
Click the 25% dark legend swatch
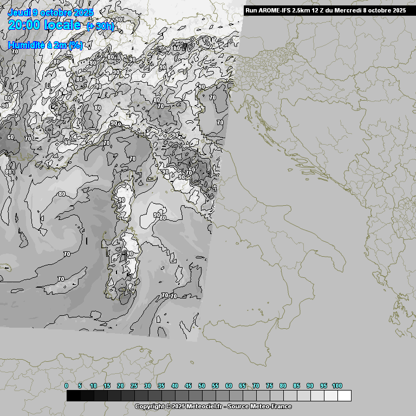pyautogui.click(x=141, y=396)
